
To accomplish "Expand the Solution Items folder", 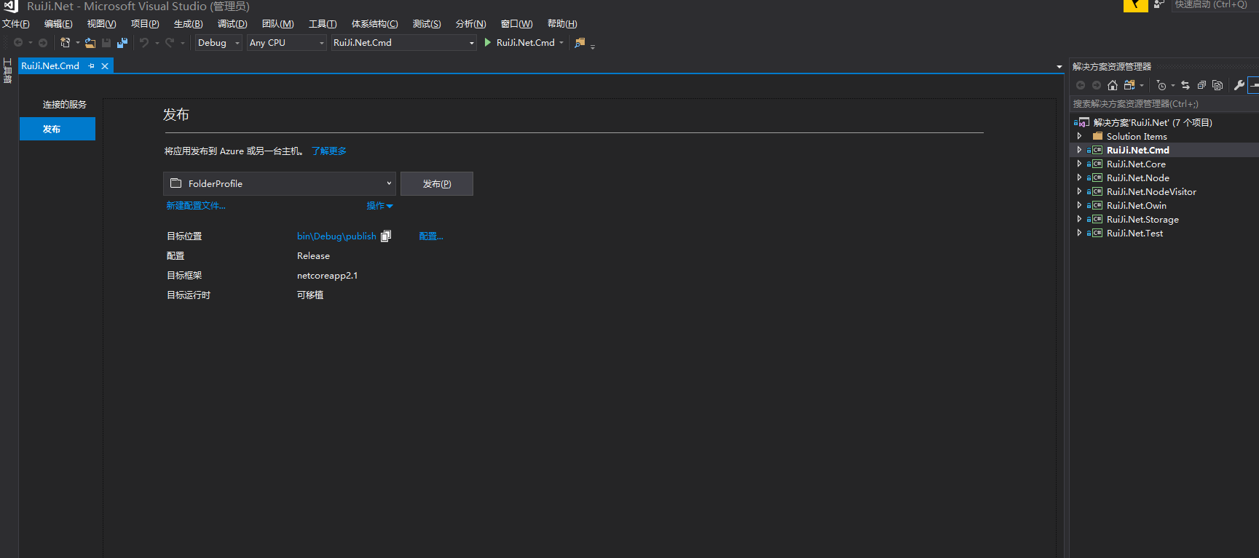I will 1079,136.
